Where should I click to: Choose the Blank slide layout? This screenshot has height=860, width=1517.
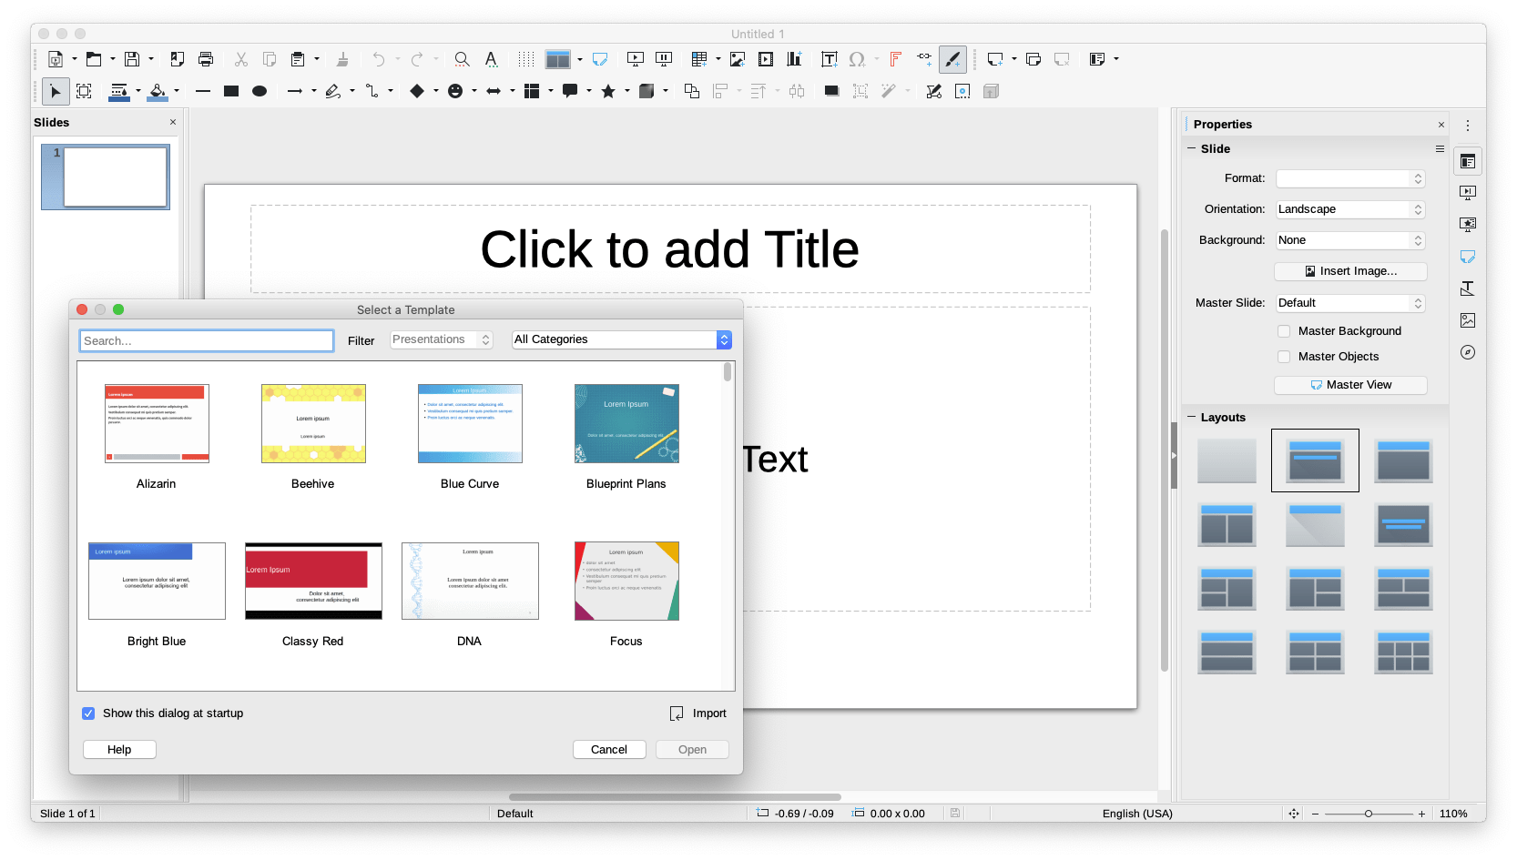click(1227, 460)
